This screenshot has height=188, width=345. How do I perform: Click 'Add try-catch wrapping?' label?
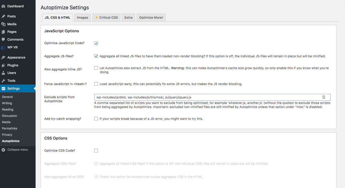click(x=63, y=119)
